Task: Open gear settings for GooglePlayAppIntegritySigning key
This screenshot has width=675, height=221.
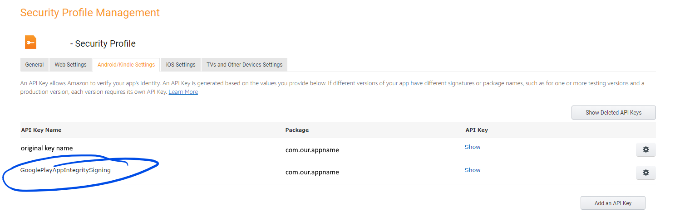Action: [x=645, y=173]
